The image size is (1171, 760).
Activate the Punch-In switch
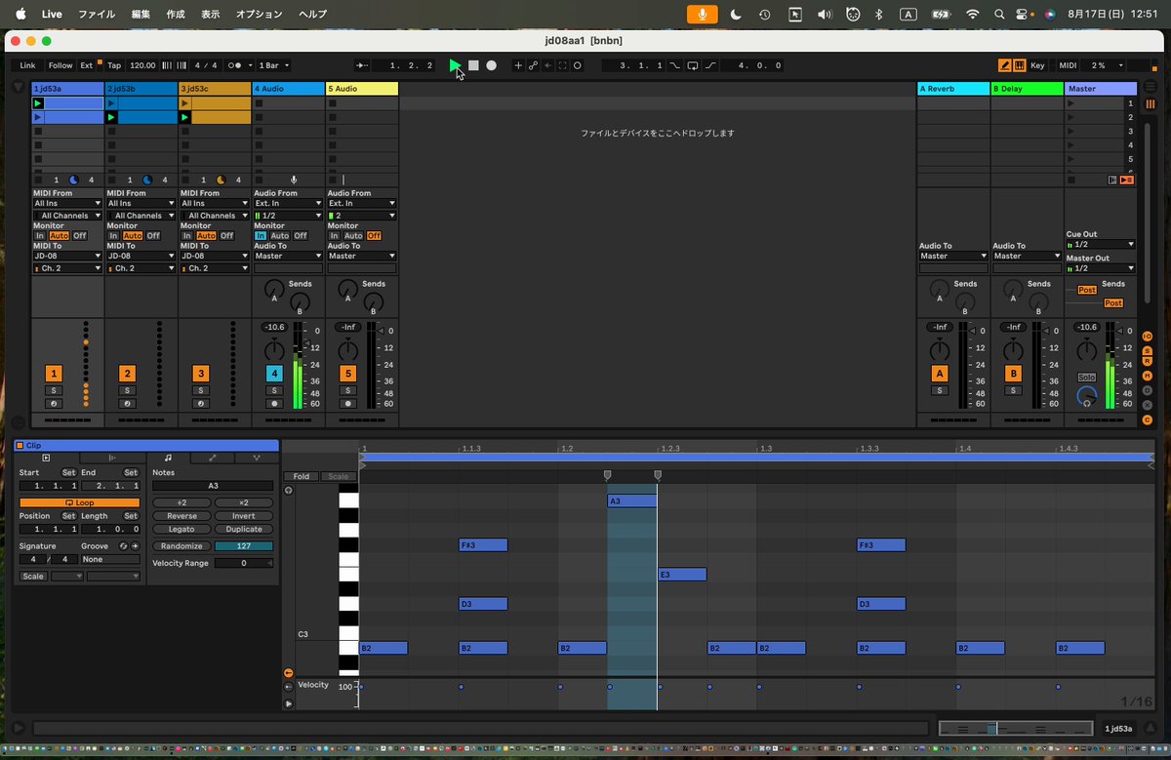(x=675, y=65)
